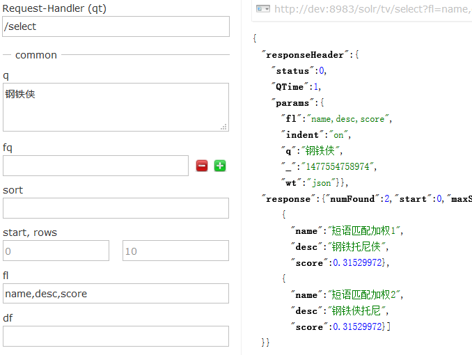Select the second result's name 短语匹配加权2

pos(363,294)
